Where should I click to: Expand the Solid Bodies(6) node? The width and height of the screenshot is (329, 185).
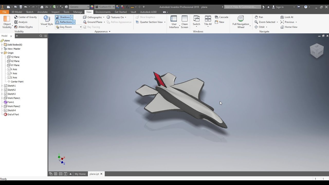[x=2, y=45]
